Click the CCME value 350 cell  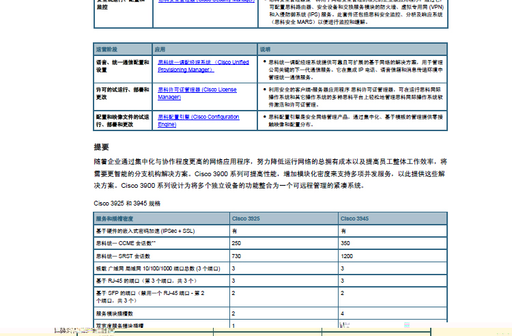click(x=345, y=243)
